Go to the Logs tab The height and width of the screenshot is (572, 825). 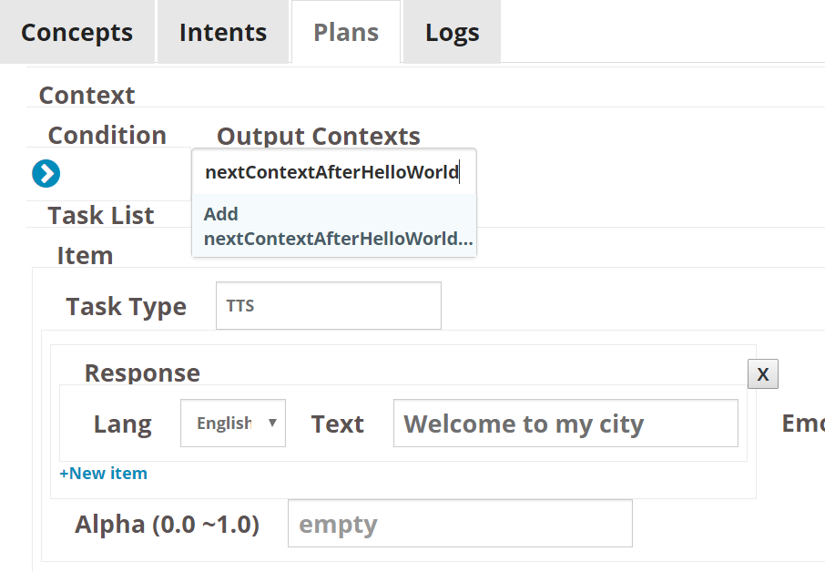(453, 32)
